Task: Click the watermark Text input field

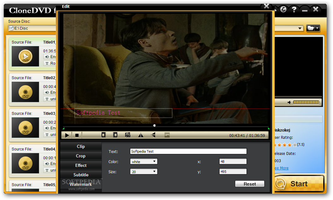Action: coord(188,151)
